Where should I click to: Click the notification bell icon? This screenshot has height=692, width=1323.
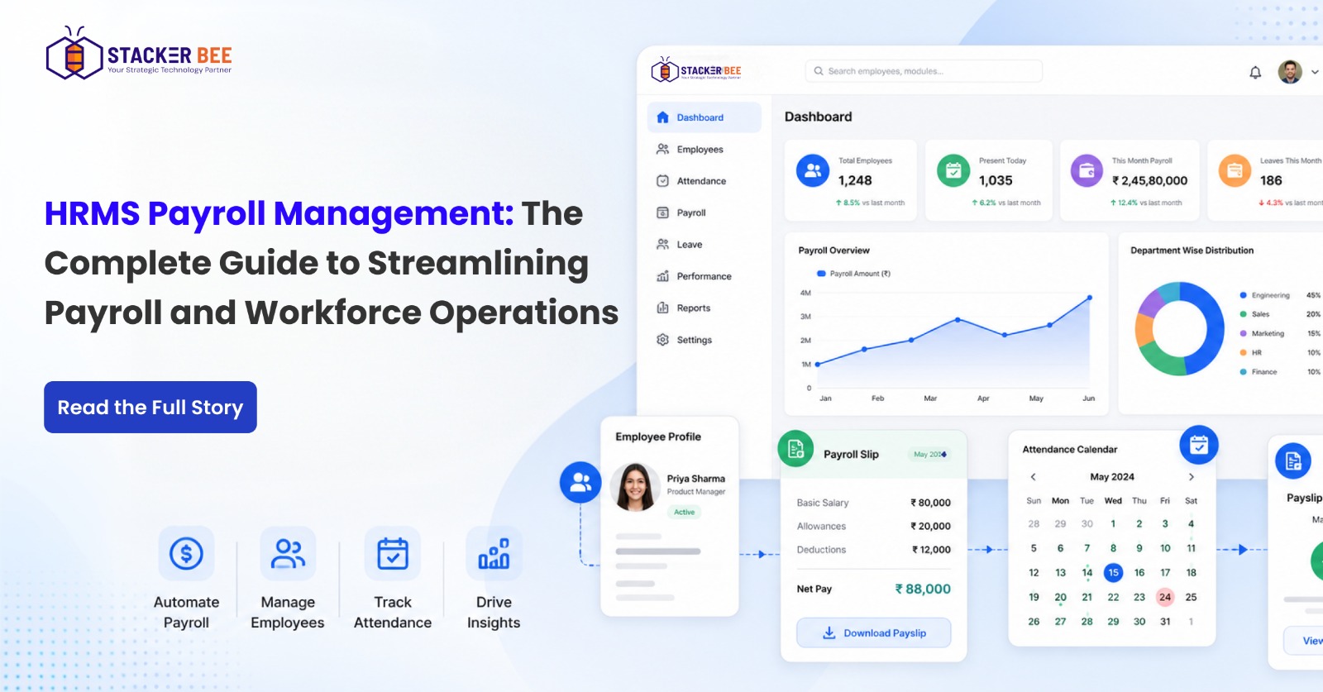pos(1255,73)
